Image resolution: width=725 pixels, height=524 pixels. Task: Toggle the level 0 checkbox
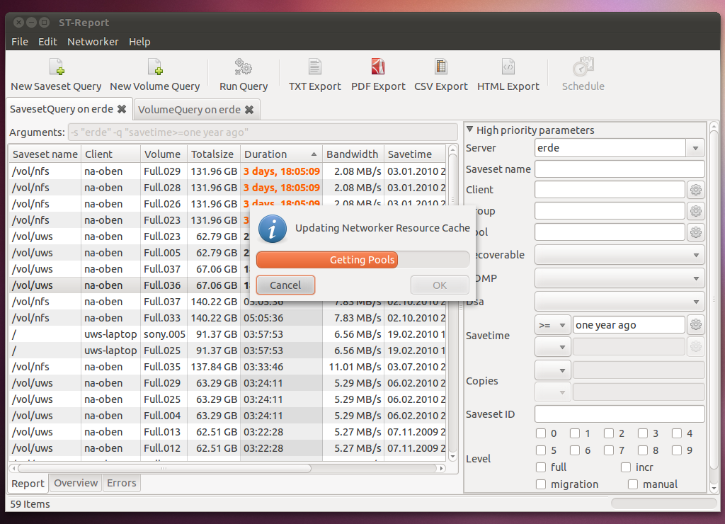(541, 433)
